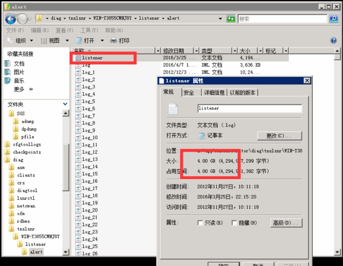Click the 更改(C)... button
This screenshot has width=343, height=266.
click(279, 136)
